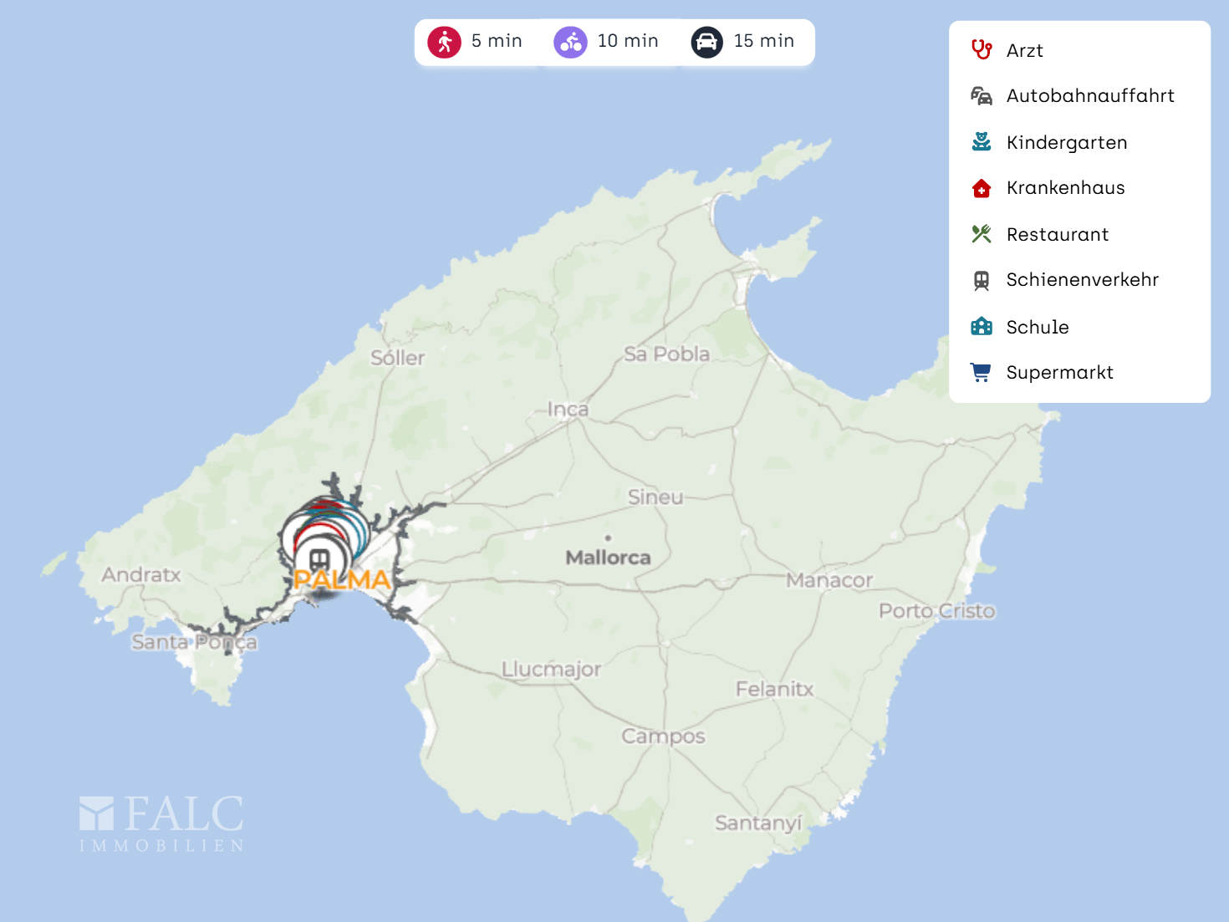Click the Arzt stethoscope icon
This screenshot has width=1229, height=922.
point(982,50)
